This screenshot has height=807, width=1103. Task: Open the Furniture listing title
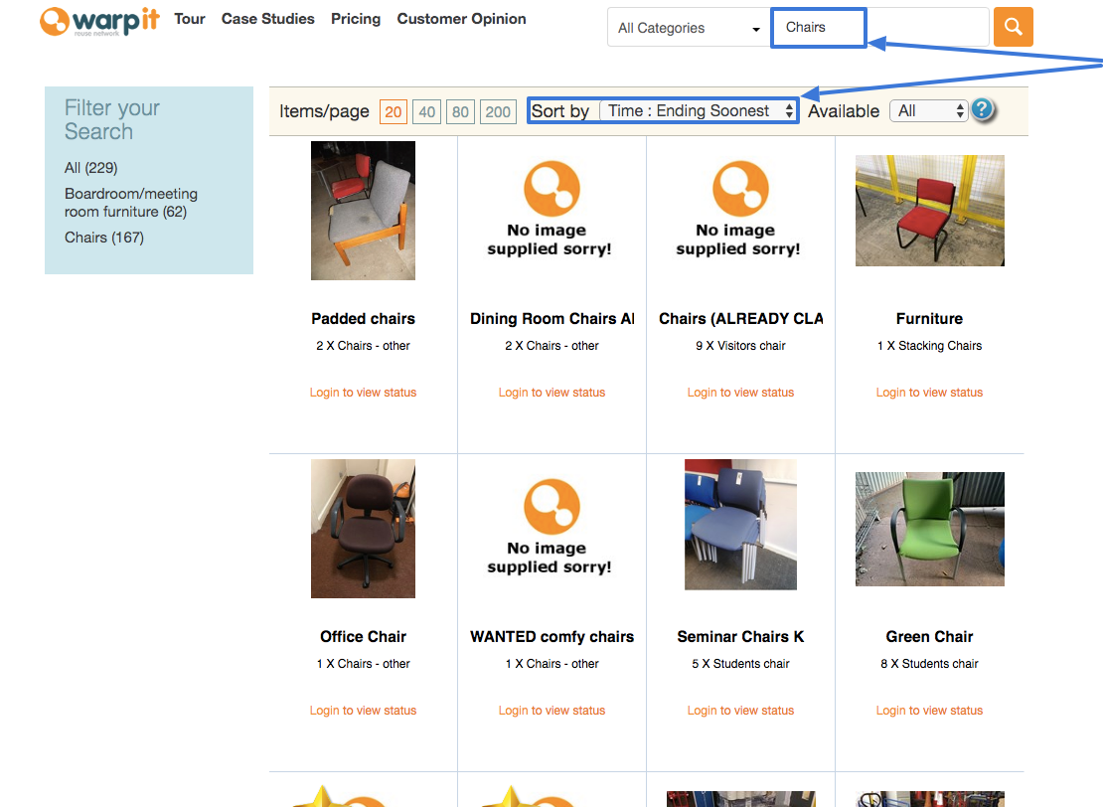click(x=929, y=319)
